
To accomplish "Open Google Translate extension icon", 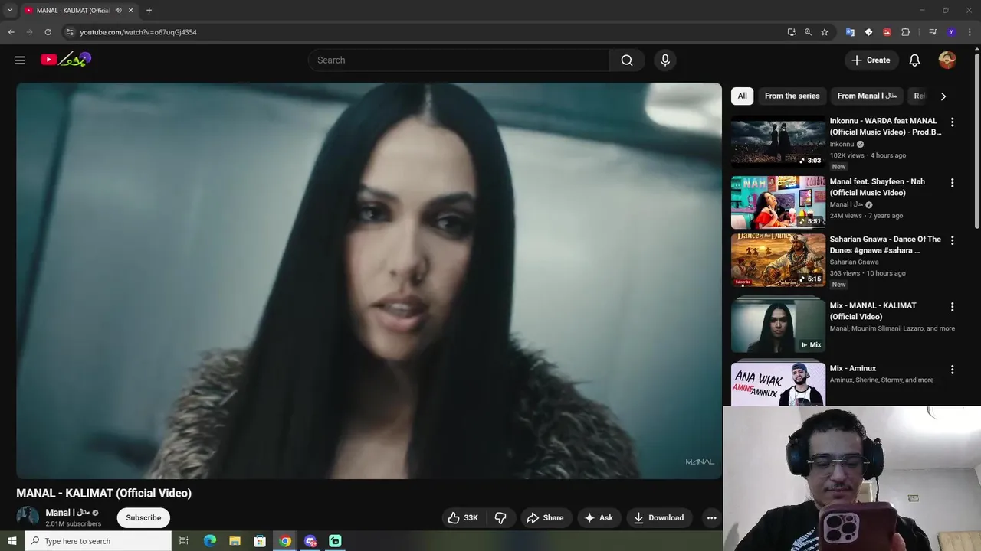I will pos(850,32).
